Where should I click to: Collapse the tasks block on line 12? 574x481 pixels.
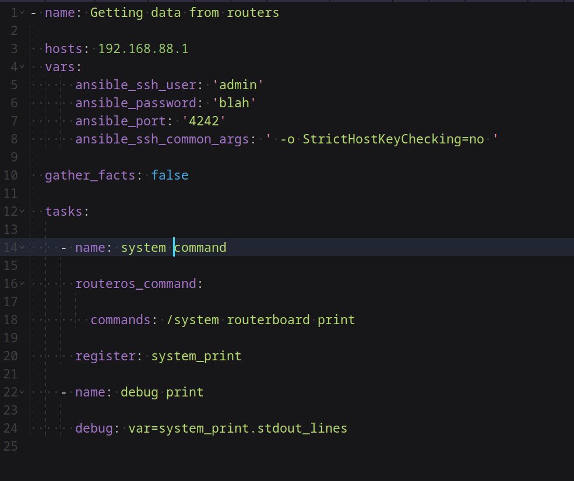tap(22, 212)
